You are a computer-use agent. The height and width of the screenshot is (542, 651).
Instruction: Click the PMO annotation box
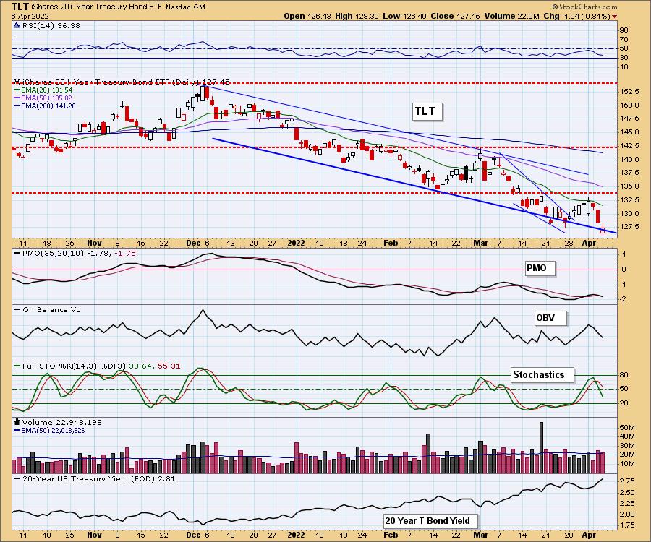tap(539, 268)
